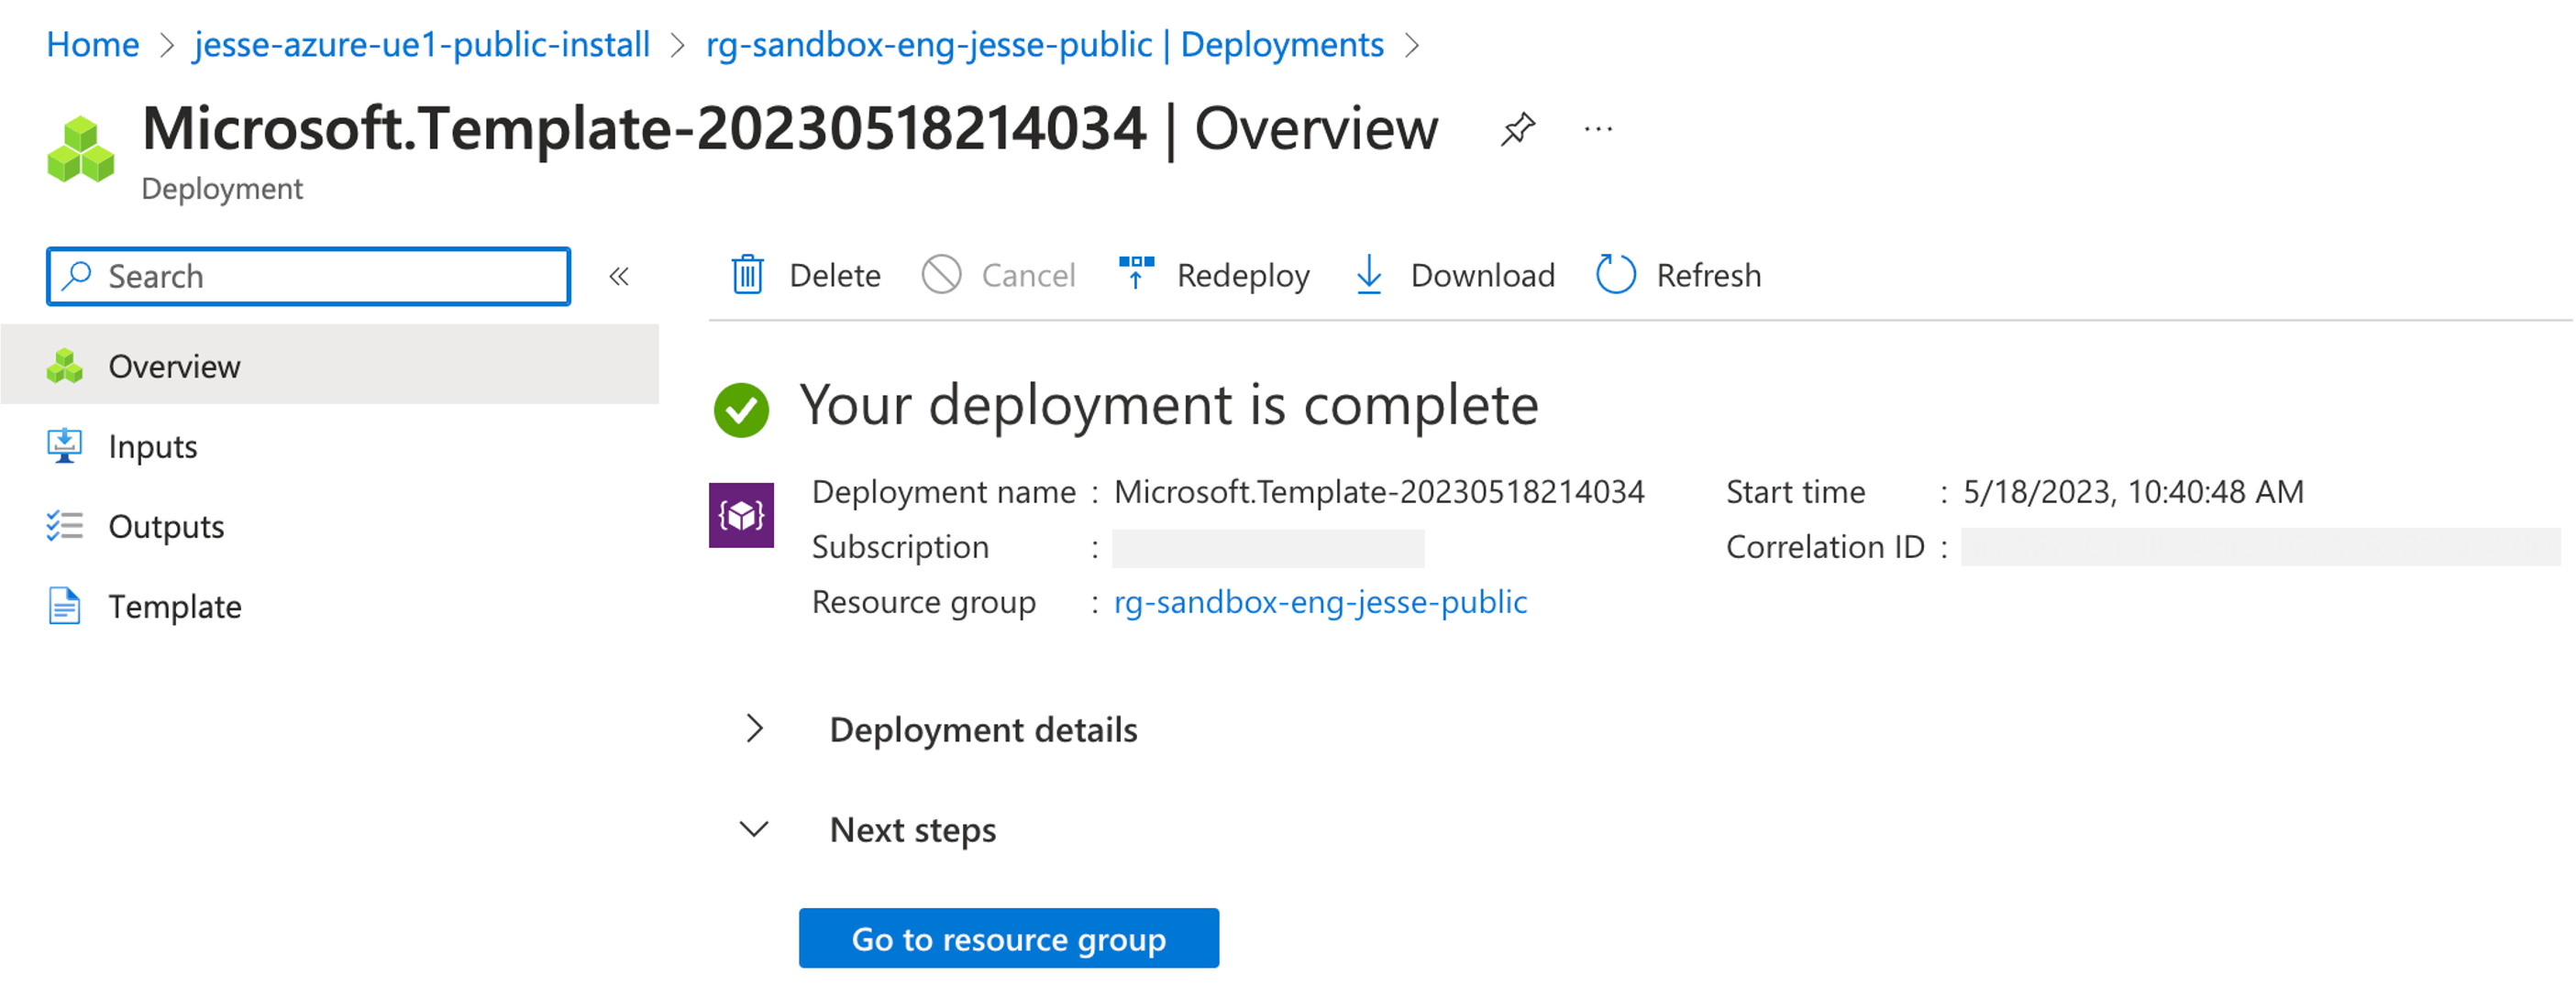The height and width of the screenshot is (1008, 2576).
Task: Click the Next steps heading text
Action: tap(913, 829)
